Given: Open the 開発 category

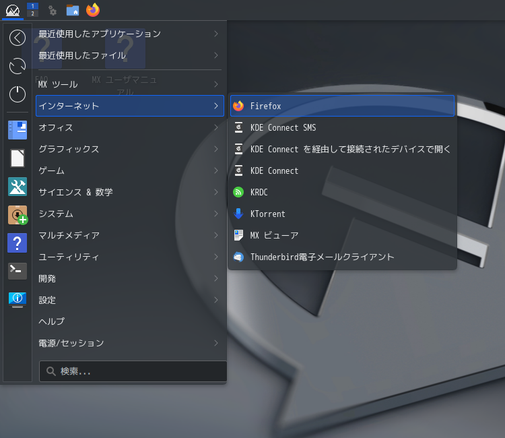Looking at the screenshot, I should [130, 278].
